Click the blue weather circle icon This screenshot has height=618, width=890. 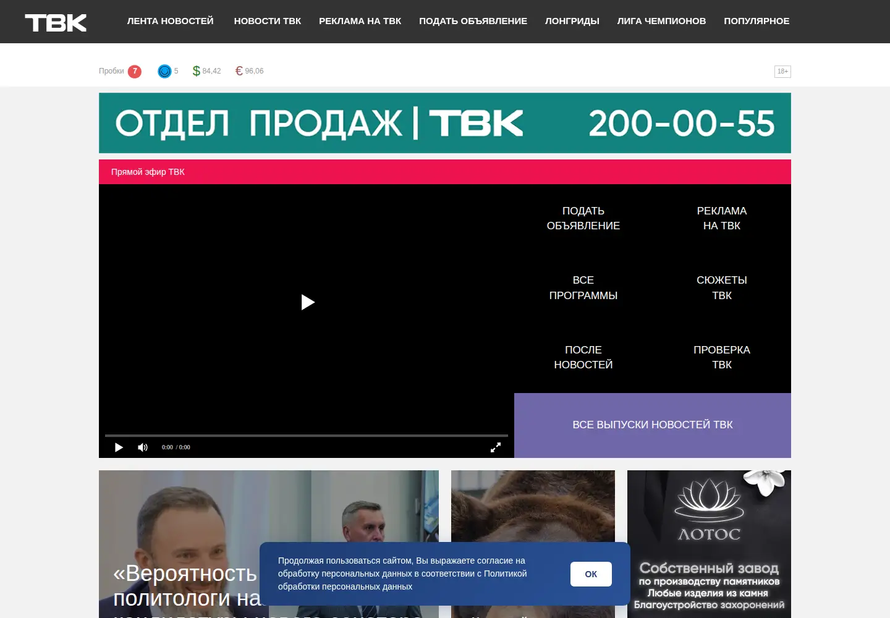click(164, 71)
